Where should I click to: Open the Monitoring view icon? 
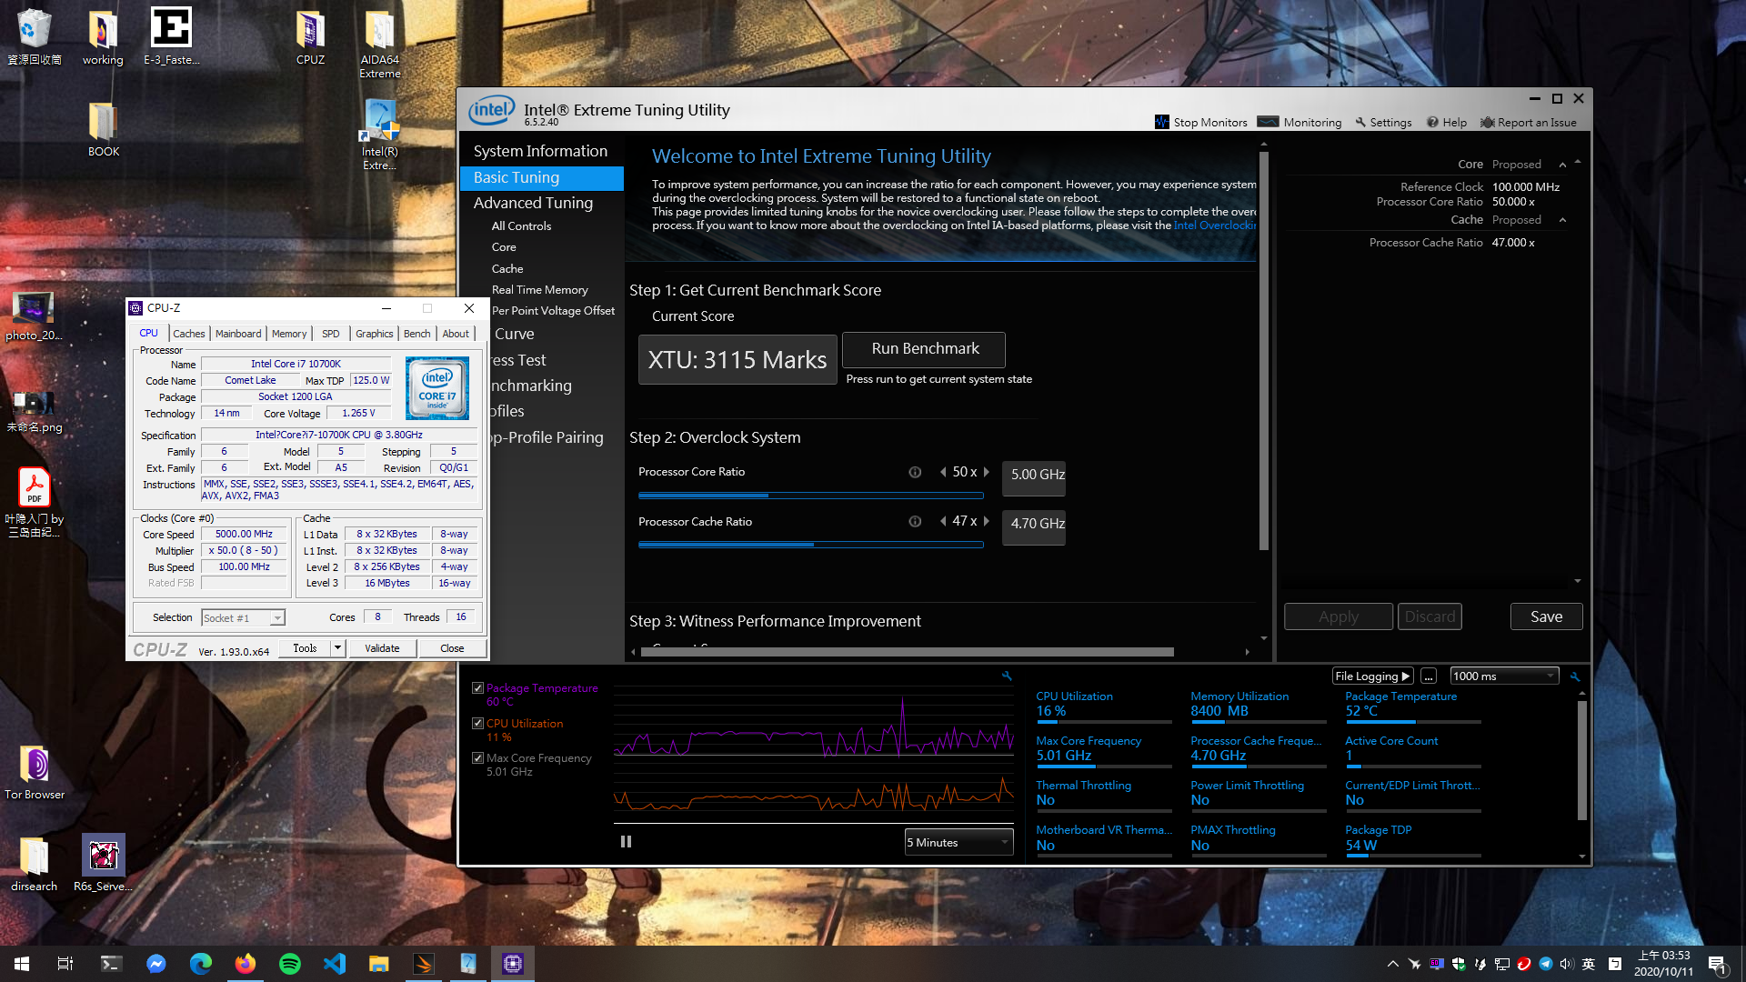pyautogui.click(x=1268, y=122)
